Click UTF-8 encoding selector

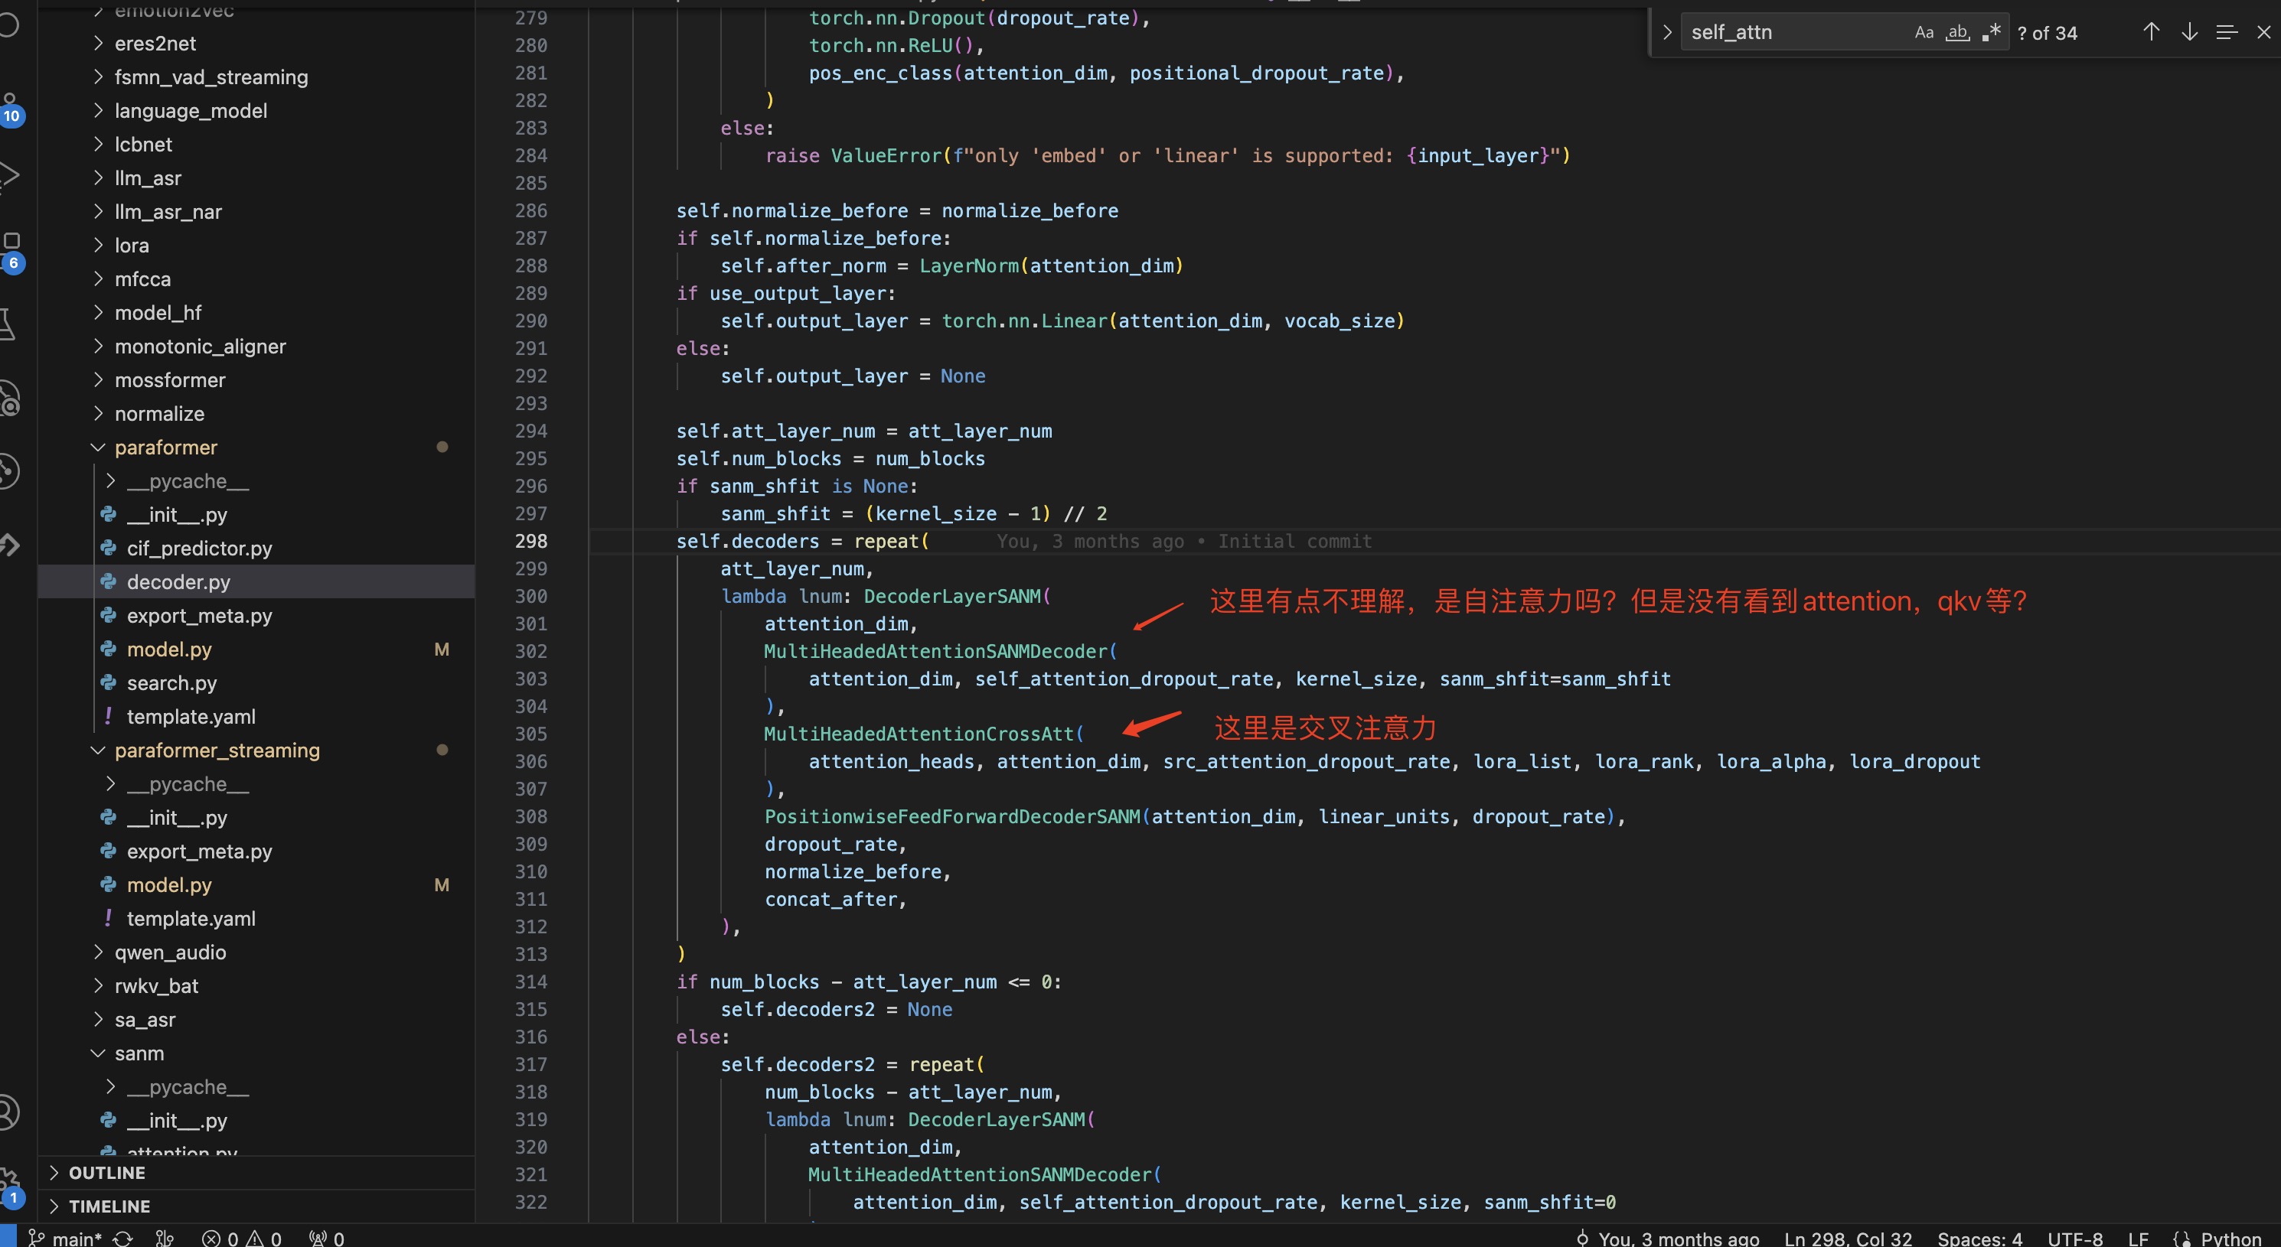(2074, 1238)
